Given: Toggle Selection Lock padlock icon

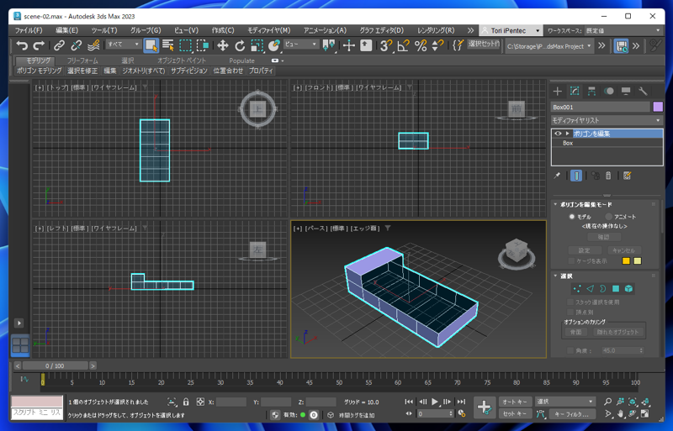Looking at the screenshot, I should (186, 402).
